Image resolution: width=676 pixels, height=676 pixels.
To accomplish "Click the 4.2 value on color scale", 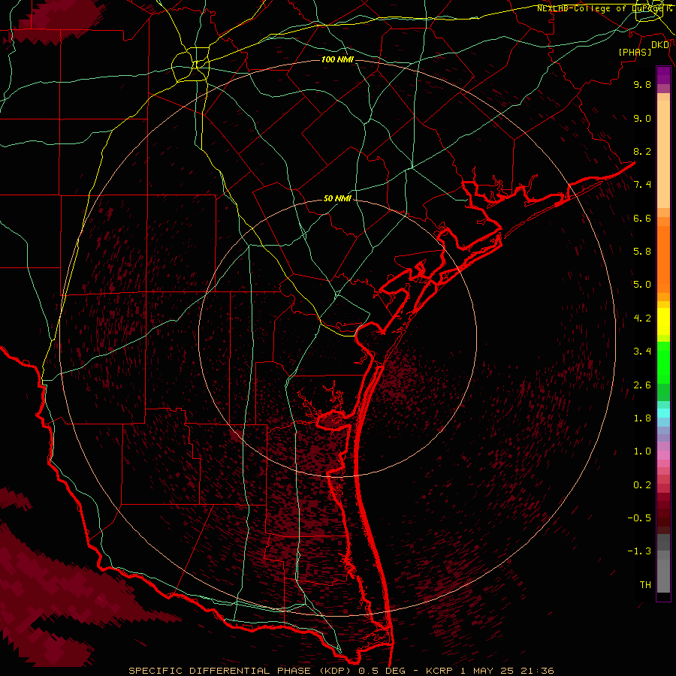I will [642, 318].
